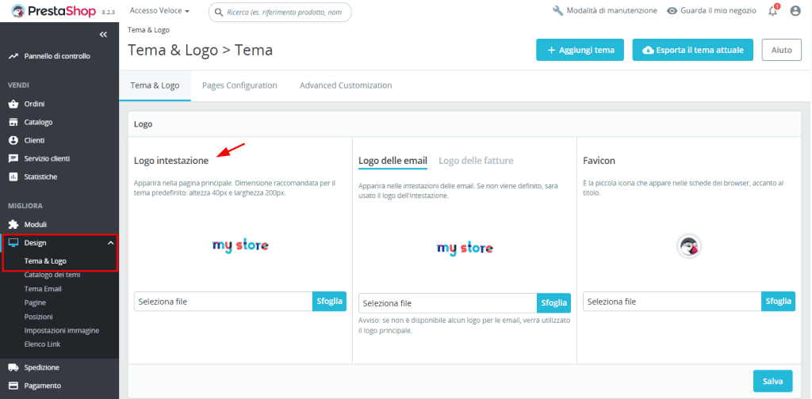812x399 pixels.
Task: Click Aggiungi tema button
Action: [x=580, y=50]
